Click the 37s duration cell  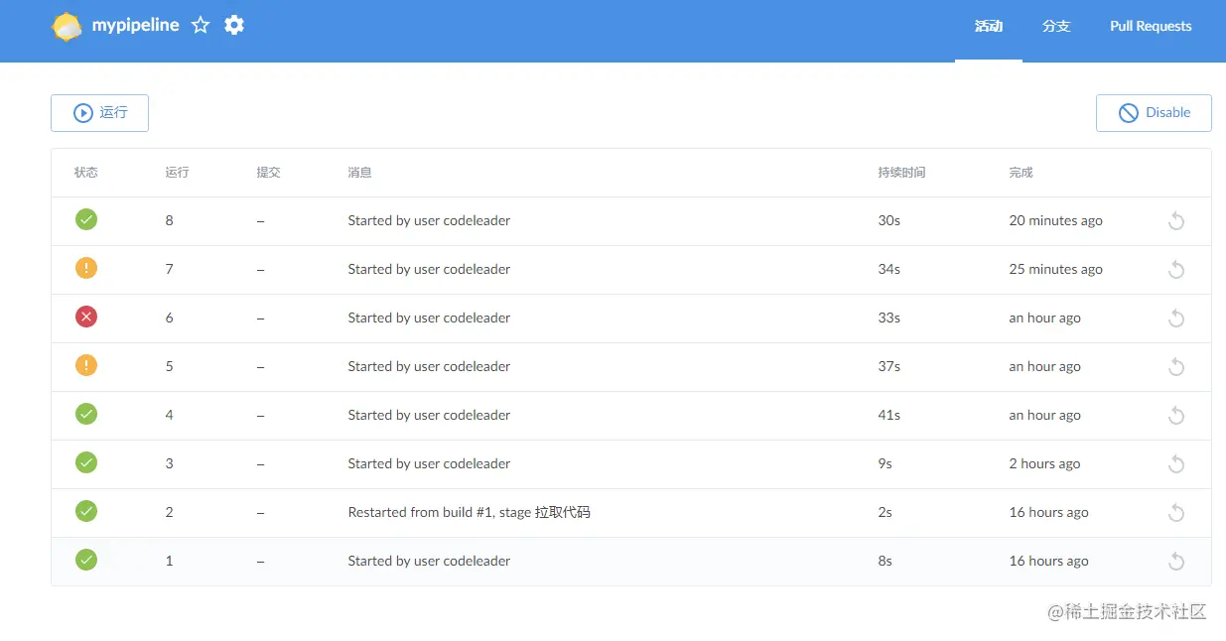(x=889, y=366)
